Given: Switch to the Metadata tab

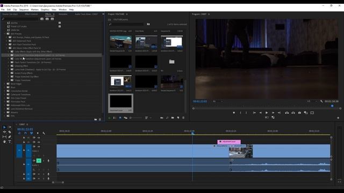Looking at the screenshot, I should 63,14.
